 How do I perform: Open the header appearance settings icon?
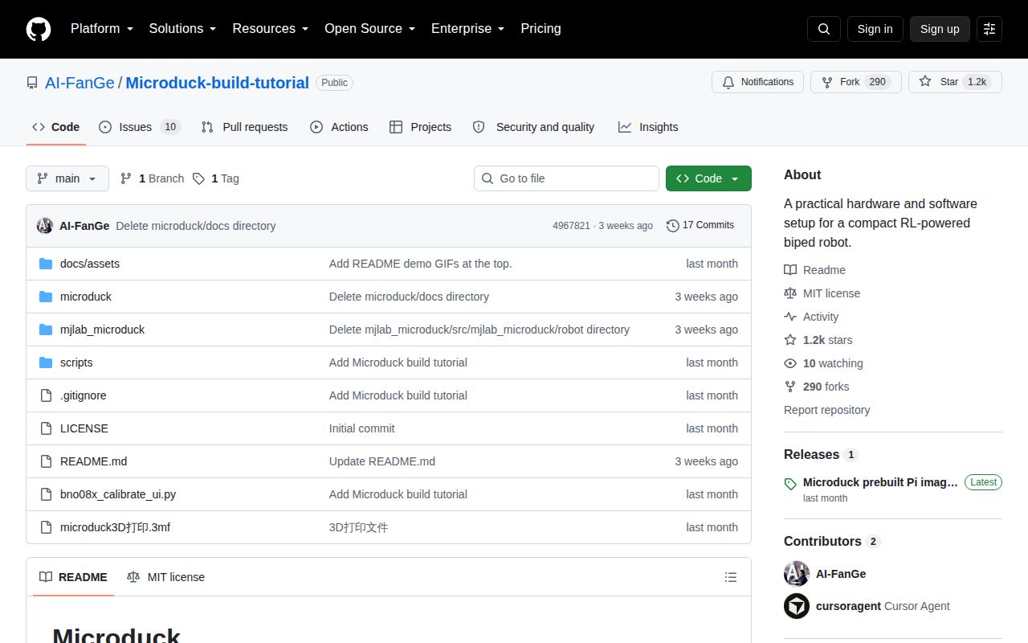pyautogui.click(x=989, y=29)
